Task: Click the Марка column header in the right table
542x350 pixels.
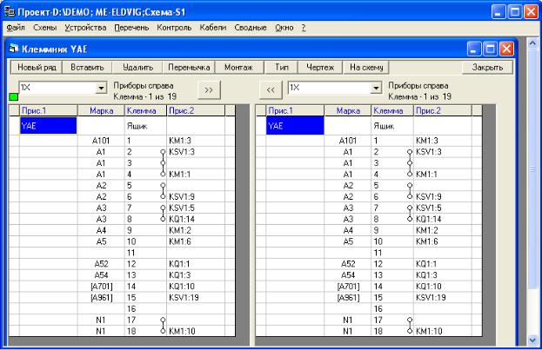Action: click(348, 110)
